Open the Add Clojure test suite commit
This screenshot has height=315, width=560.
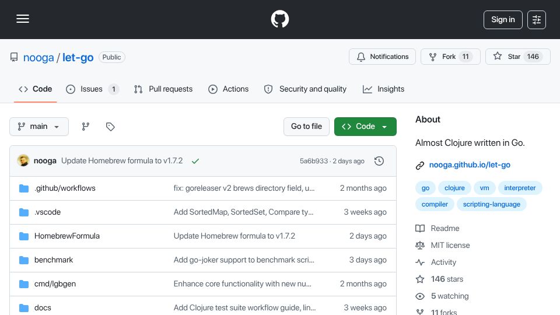pyautogui.click(x=244, y=308)
